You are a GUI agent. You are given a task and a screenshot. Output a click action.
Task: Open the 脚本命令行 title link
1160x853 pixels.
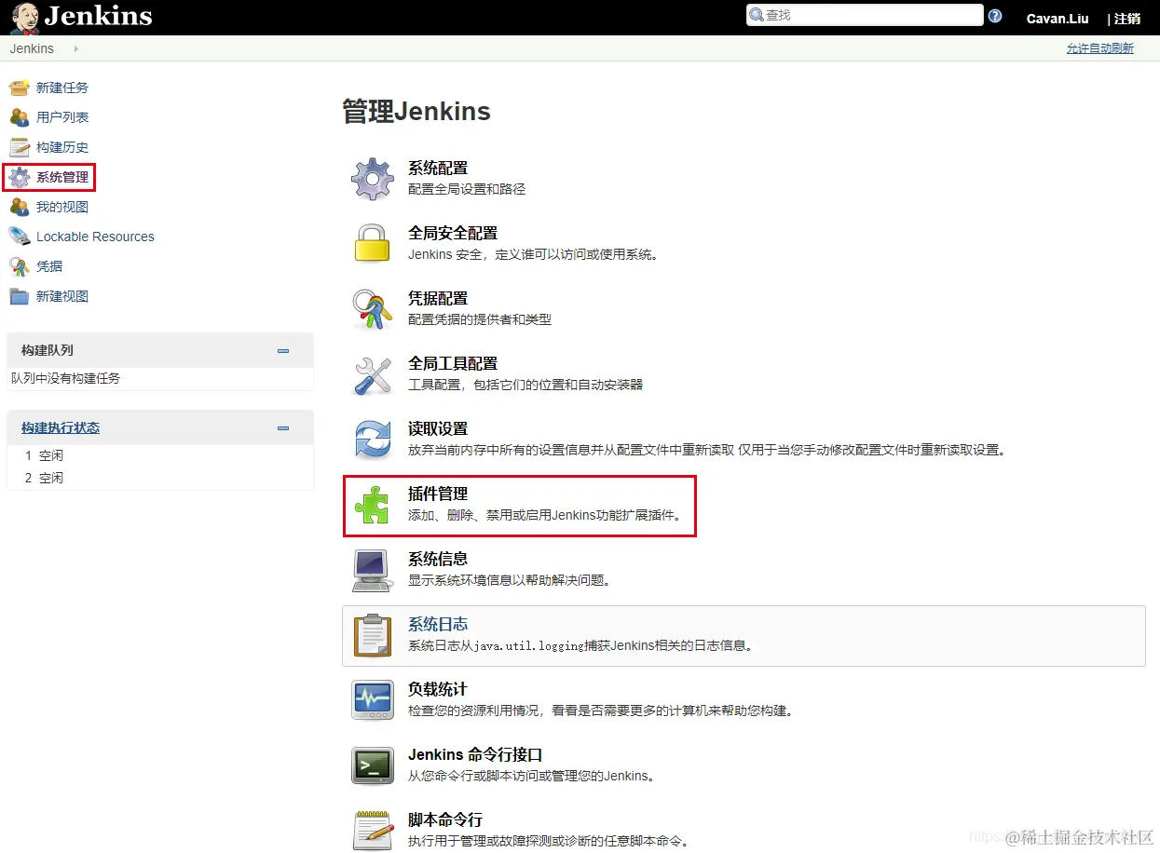(445, 820)
